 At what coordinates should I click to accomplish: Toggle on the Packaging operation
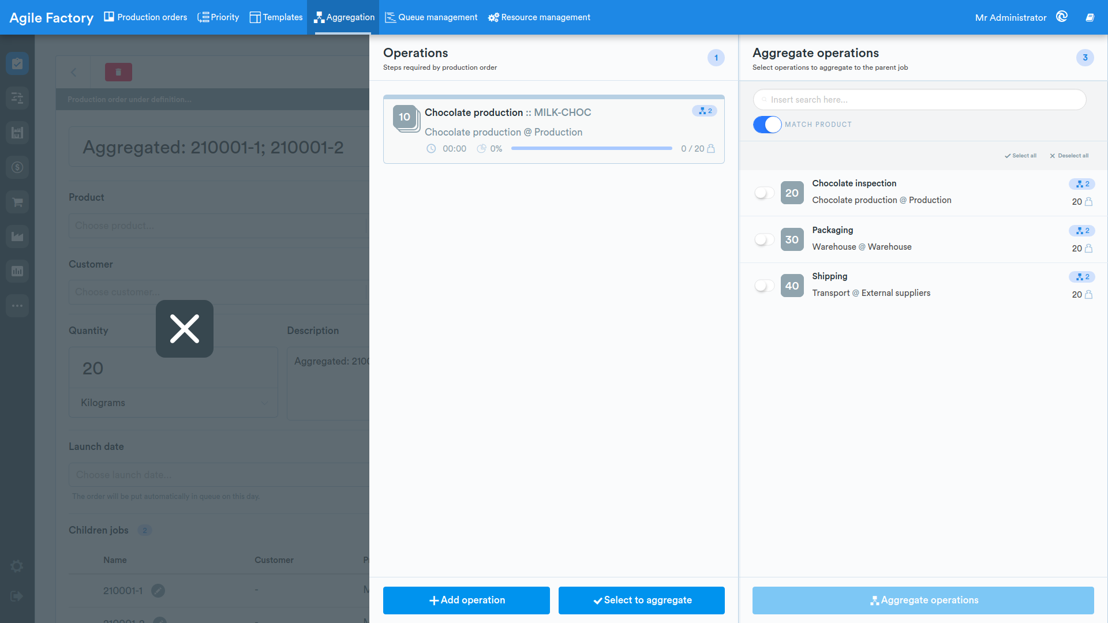pos(764,239)
